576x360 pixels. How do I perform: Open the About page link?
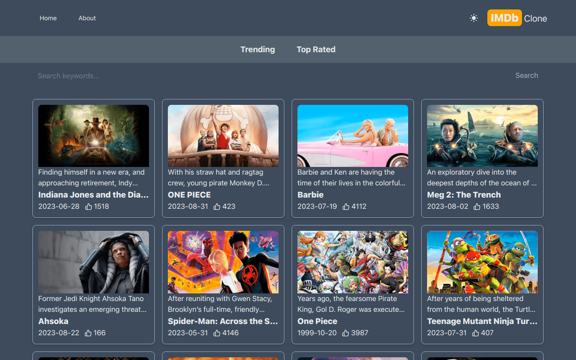point(87,18)
